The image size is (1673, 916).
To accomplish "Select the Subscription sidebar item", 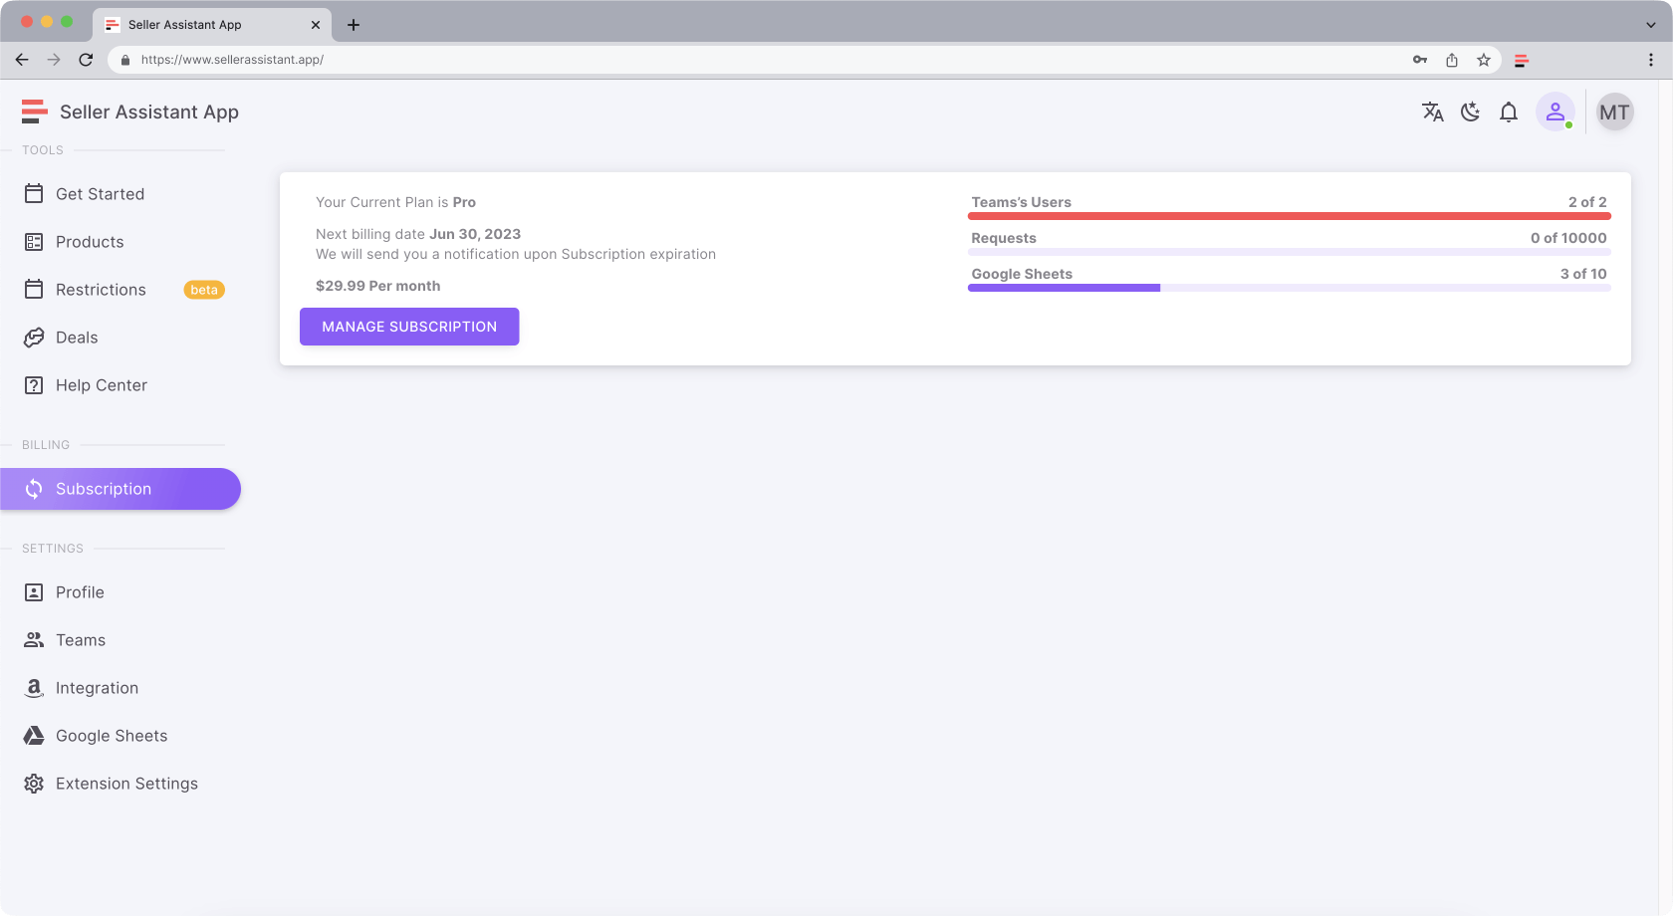I will coord(104,489).
